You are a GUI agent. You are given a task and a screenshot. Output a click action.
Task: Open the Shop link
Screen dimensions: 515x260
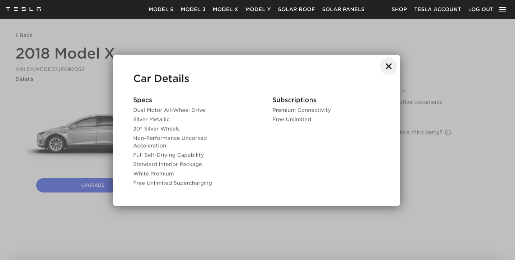[399, 9]
